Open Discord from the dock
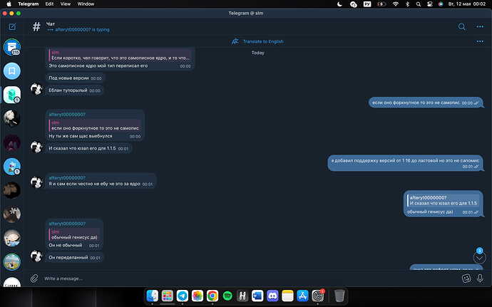 coord(272,296)
